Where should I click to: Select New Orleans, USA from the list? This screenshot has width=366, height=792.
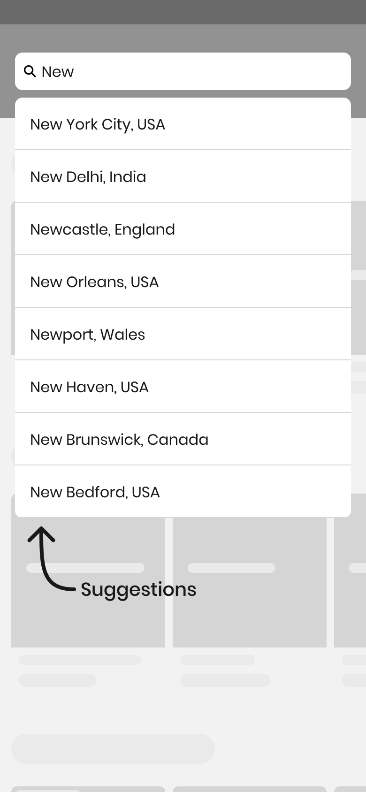[183, 282]
